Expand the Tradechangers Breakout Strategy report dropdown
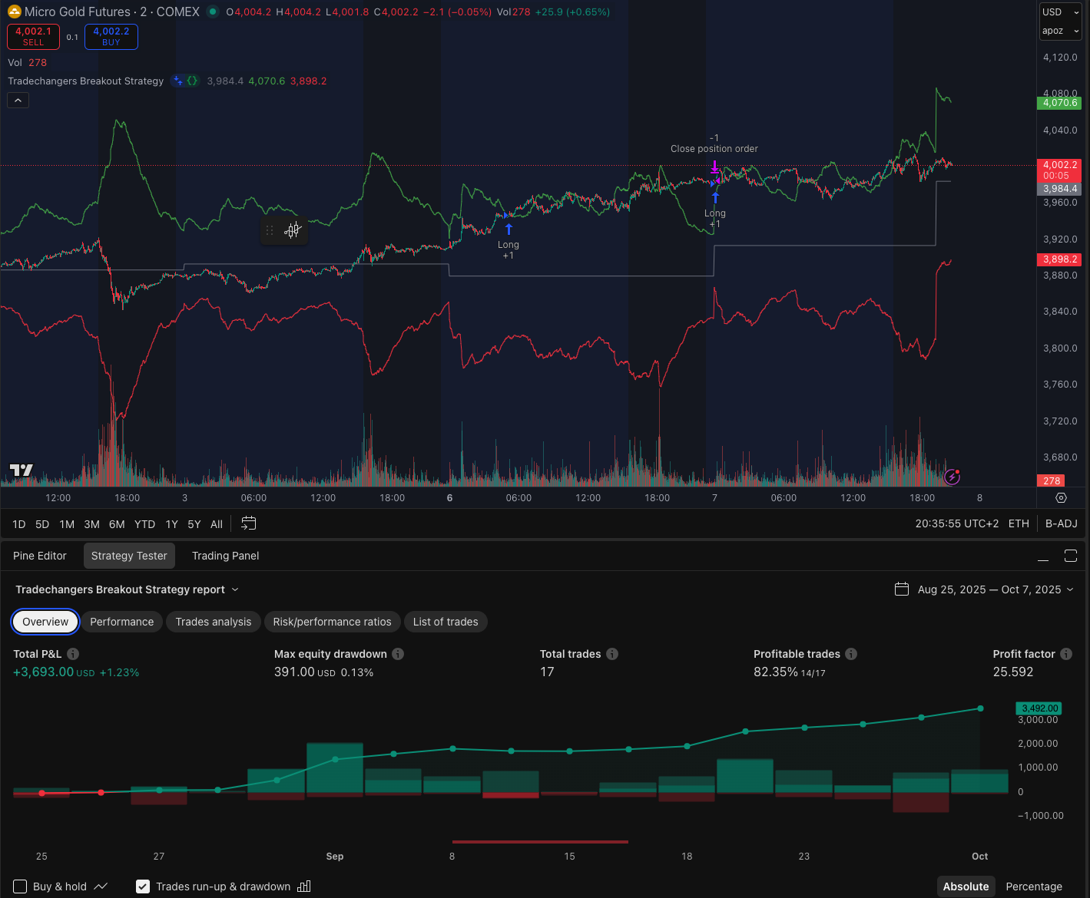The image size is (1090, 898). 235,589
